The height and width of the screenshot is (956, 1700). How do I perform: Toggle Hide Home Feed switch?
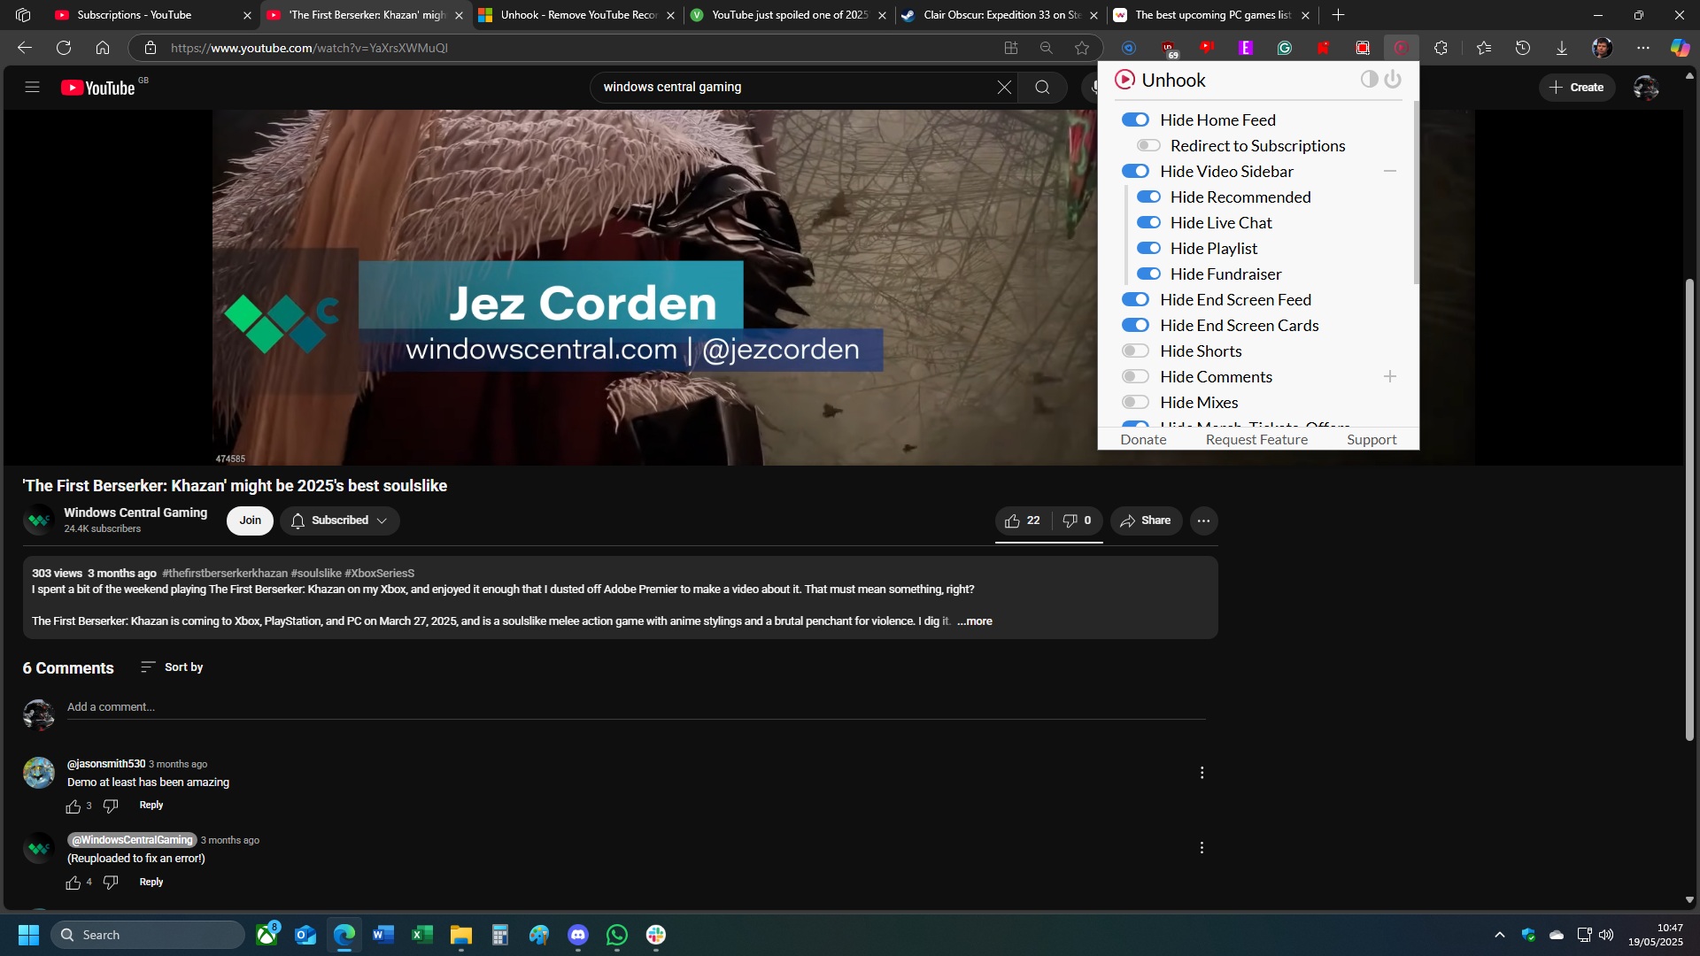(x=1135, y=119)
